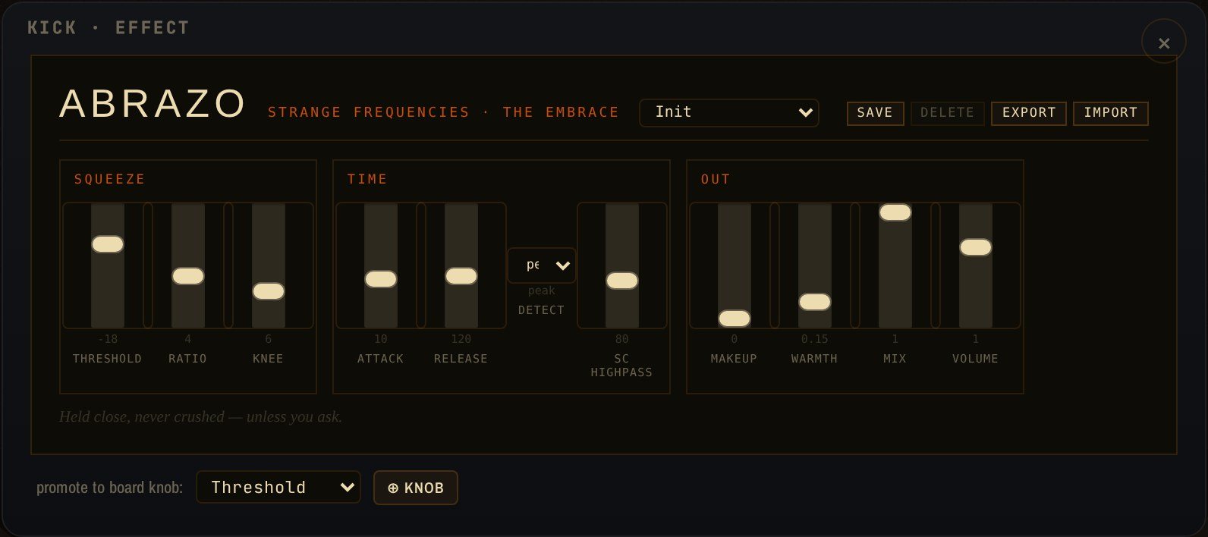This screenshot has width=1208, height=537.
Task: Click the MAKEUP label
Action: click(x=734, y=359)
